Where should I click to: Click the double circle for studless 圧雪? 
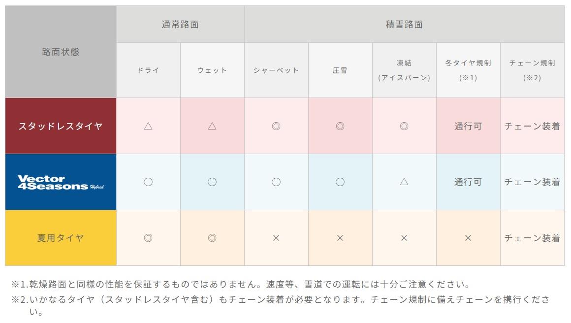(340, 126)
